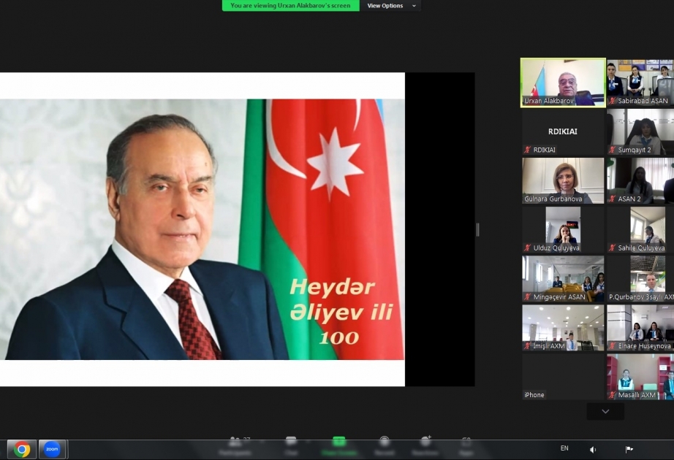The height and width of the screenshot is (460, 674).
Task: Open the View Options dropdown
Action: pyautogui.click(x=391, y=6)
